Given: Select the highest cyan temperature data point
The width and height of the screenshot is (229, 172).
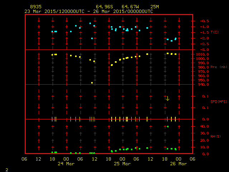Looking at the screenshot, I should pos(90,23).
